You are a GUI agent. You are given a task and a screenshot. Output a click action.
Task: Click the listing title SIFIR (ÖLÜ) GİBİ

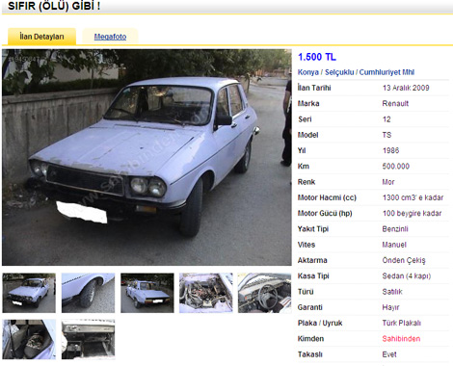coord(54,6)
